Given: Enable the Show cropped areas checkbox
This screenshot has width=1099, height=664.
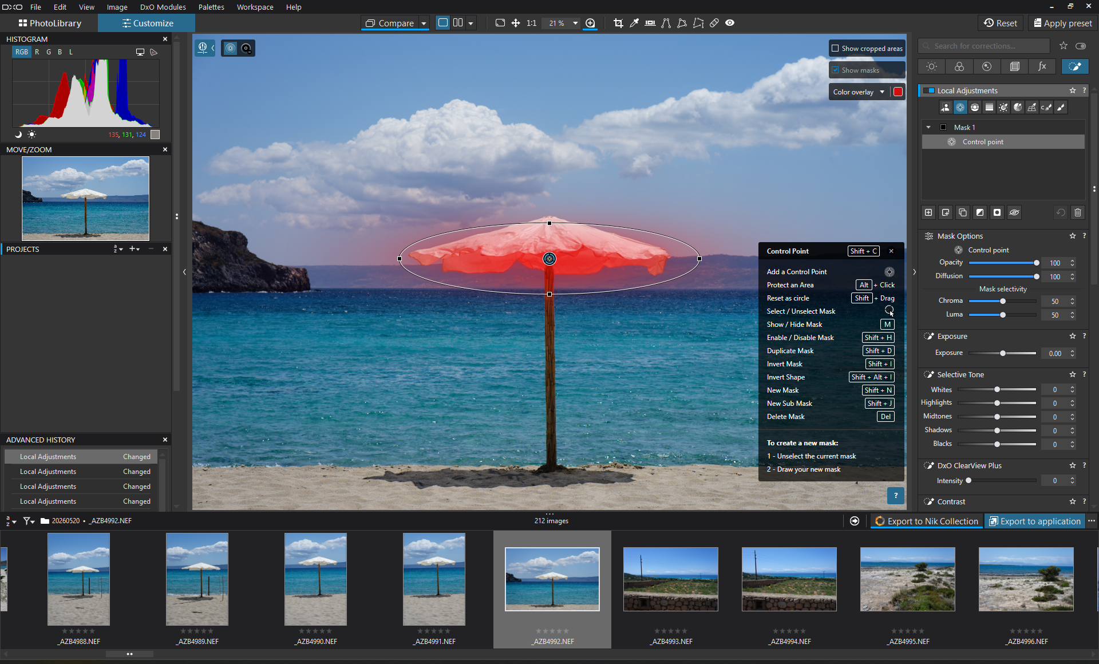Looking at the screenshot, I should point(835,49).
